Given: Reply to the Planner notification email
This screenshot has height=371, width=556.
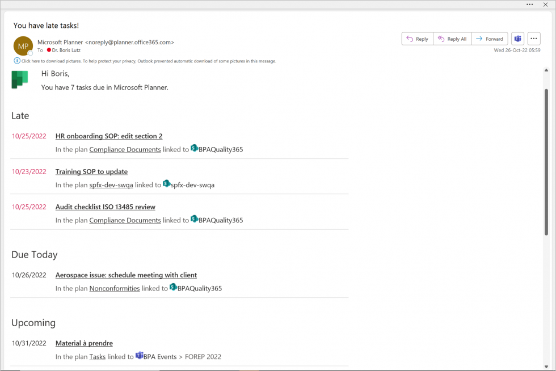Looking at the screenshot, I should (x=417, y=39).
